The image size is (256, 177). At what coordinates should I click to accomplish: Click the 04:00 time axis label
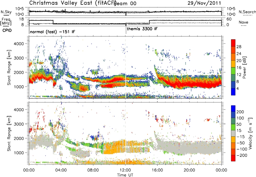pyautogui.click(x=61, y=170)
